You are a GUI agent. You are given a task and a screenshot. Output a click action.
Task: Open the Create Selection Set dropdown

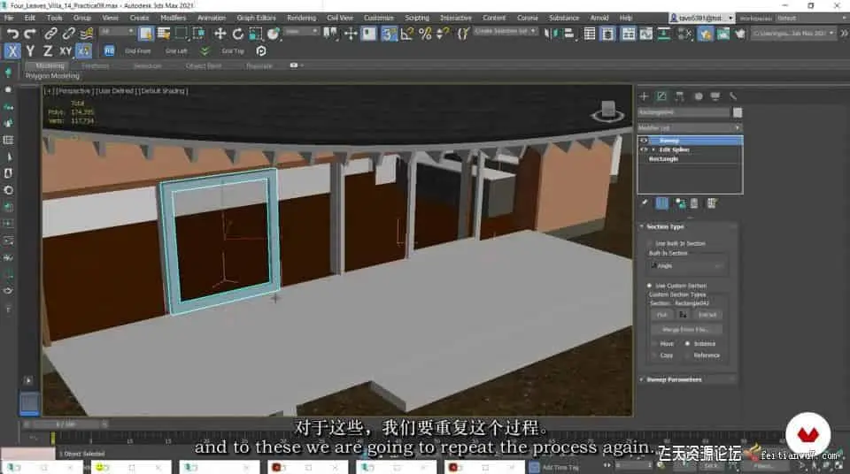[x=506, y=32]
